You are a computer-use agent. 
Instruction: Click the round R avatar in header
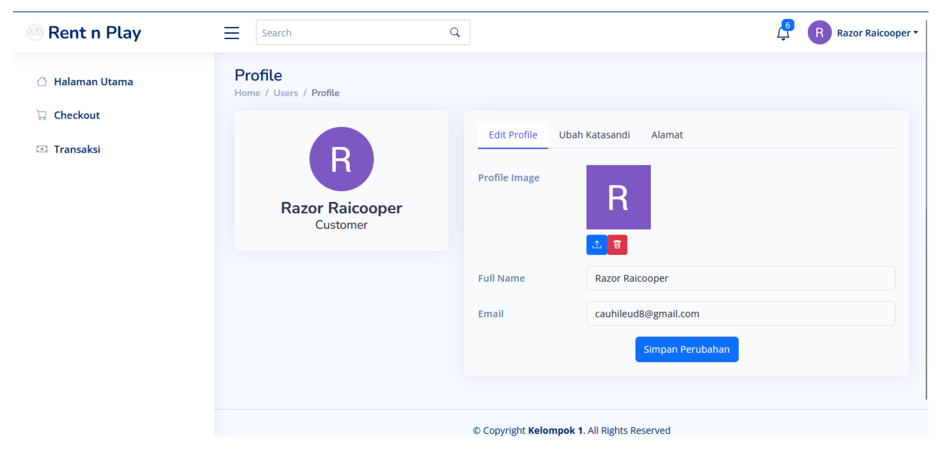(x=819, y=33)
